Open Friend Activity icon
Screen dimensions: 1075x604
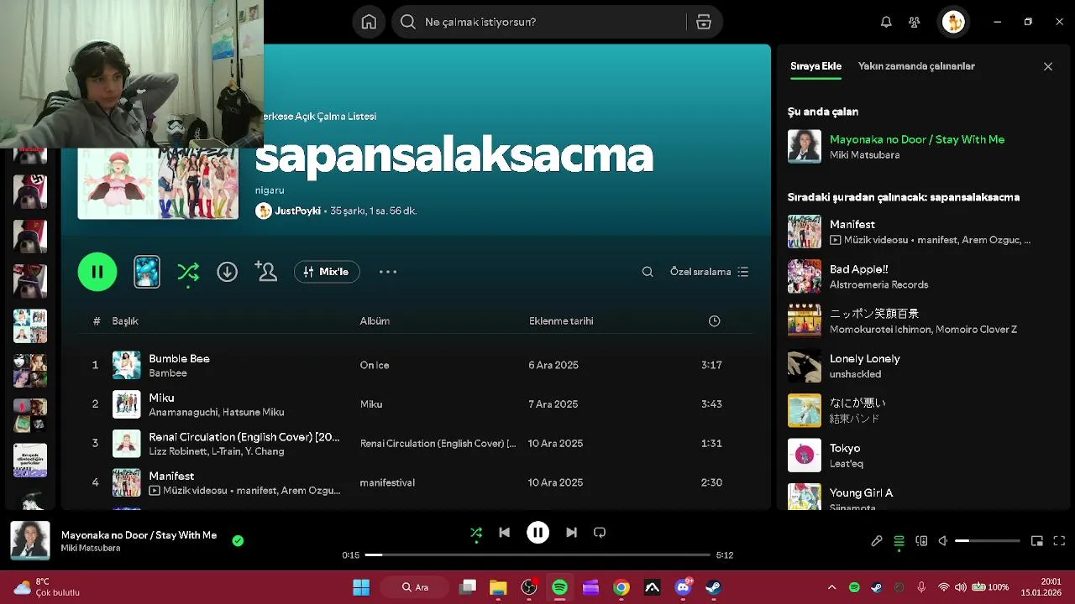coord(915,22)
